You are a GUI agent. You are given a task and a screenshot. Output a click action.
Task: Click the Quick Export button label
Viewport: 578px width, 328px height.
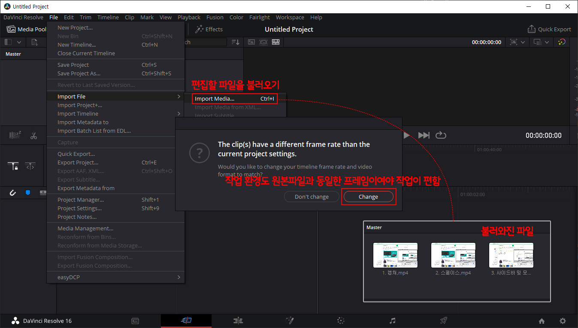(554, 29)
